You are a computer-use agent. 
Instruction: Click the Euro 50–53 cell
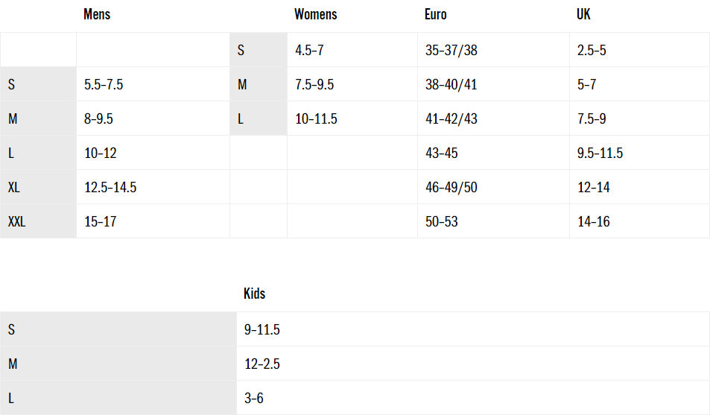[441, 221]
